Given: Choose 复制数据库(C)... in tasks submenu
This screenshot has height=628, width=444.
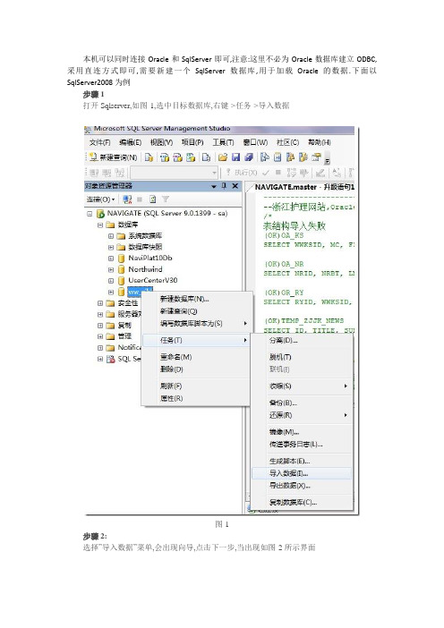Looking at the screenshot, I should click(x=302, y=502).
